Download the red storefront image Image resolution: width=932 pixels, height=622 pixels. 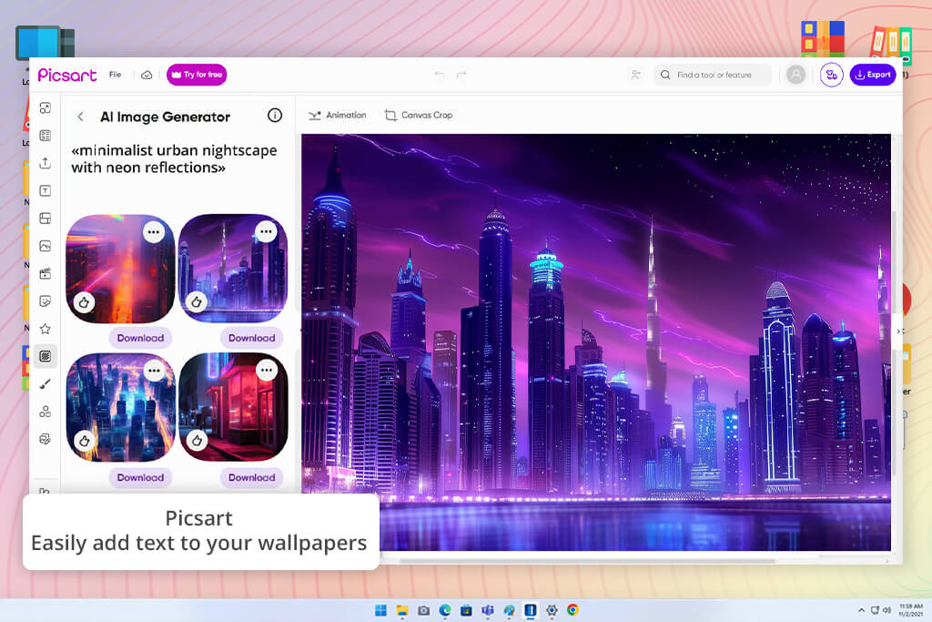pos(252,477)
